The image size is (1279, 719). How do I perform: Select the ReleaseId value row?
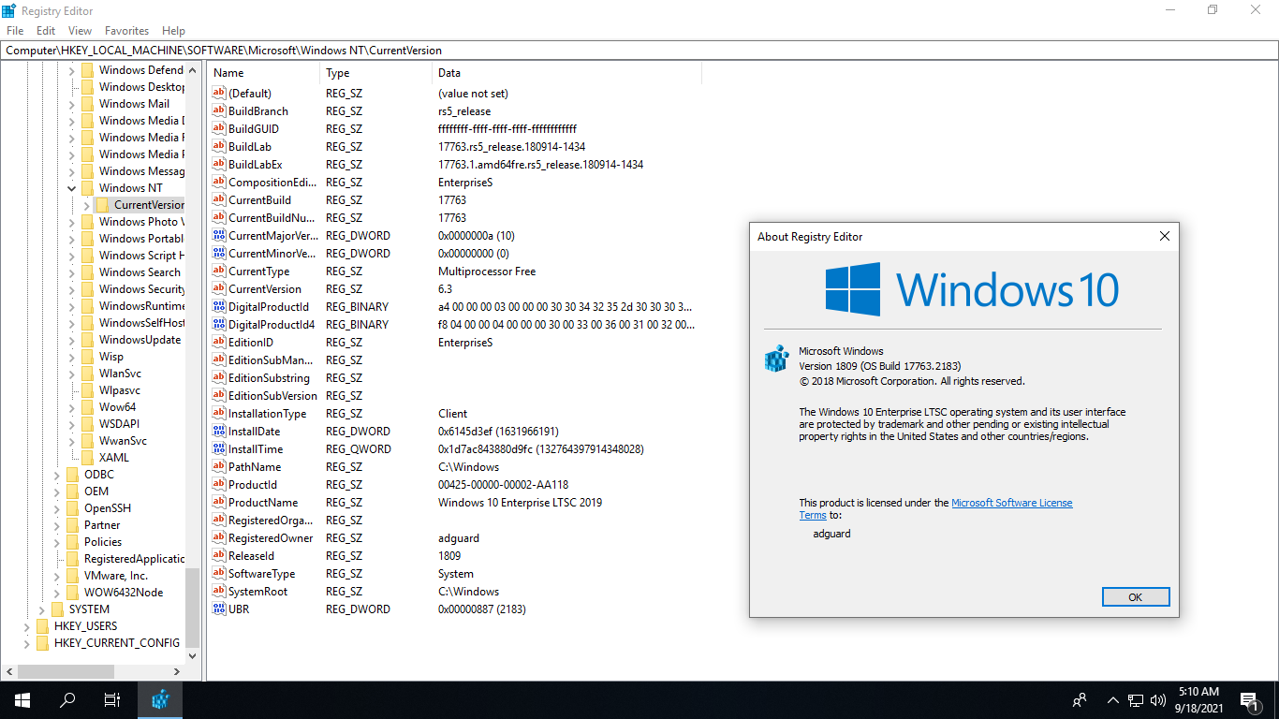tap(455, 556)
